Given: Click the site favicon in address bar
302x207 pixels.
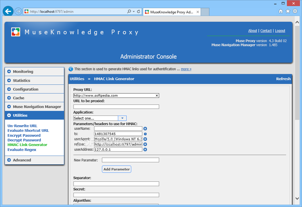Looking at the screenshot, I should [26, 12].
